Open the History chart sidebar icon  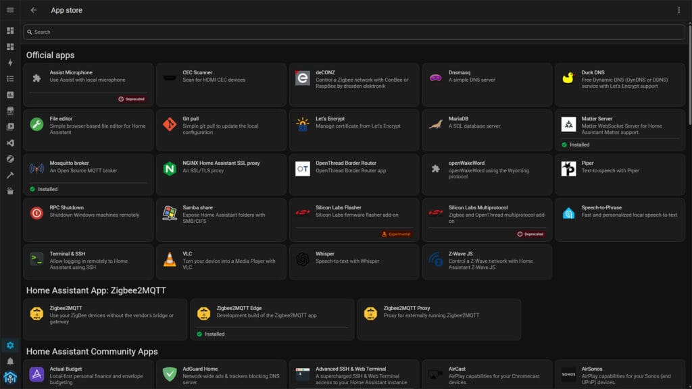coord(10,95)
